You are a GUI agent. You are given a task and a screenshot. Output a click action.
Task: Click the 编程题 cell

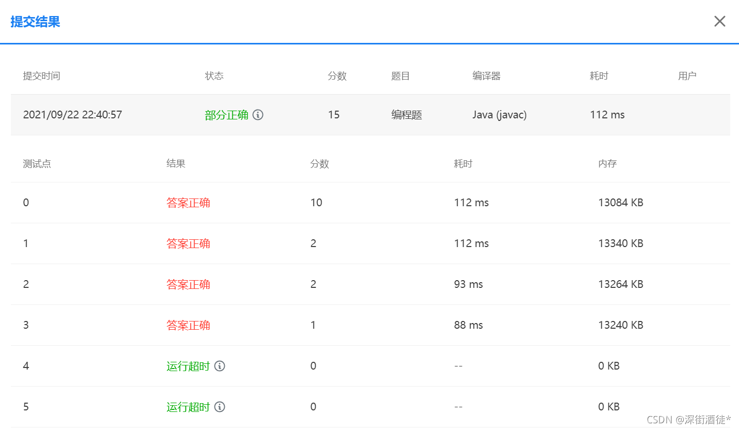407,115
